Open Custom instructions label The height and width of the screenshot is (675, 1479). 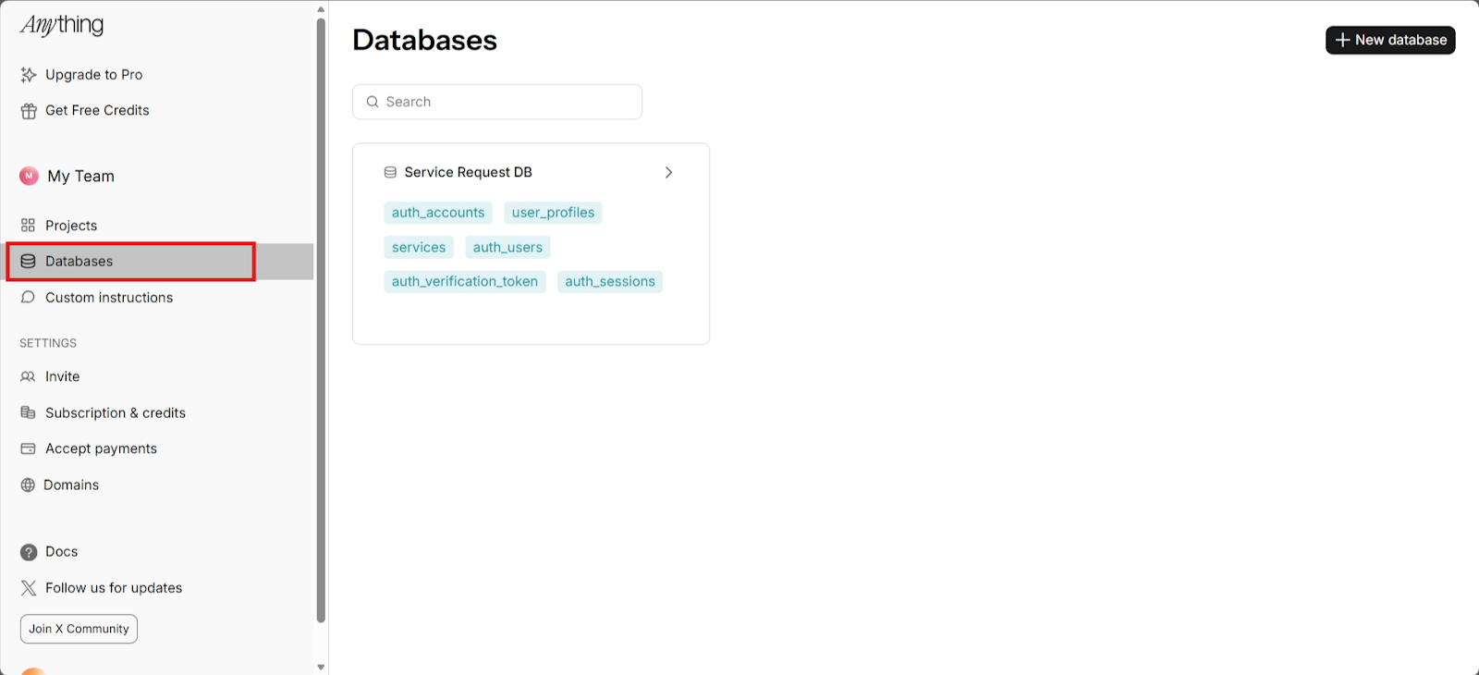[x=109, y=298]
